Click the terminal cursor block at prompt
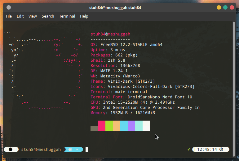Image resolution: width=239 pixels, height=161 pixels. (x=87, y=150)
